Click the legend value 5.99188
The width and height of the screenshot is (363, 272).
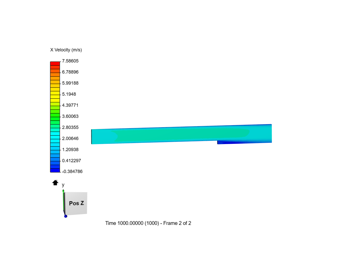70,83
